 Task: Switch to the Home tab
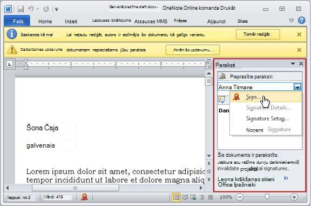point(45,22)
